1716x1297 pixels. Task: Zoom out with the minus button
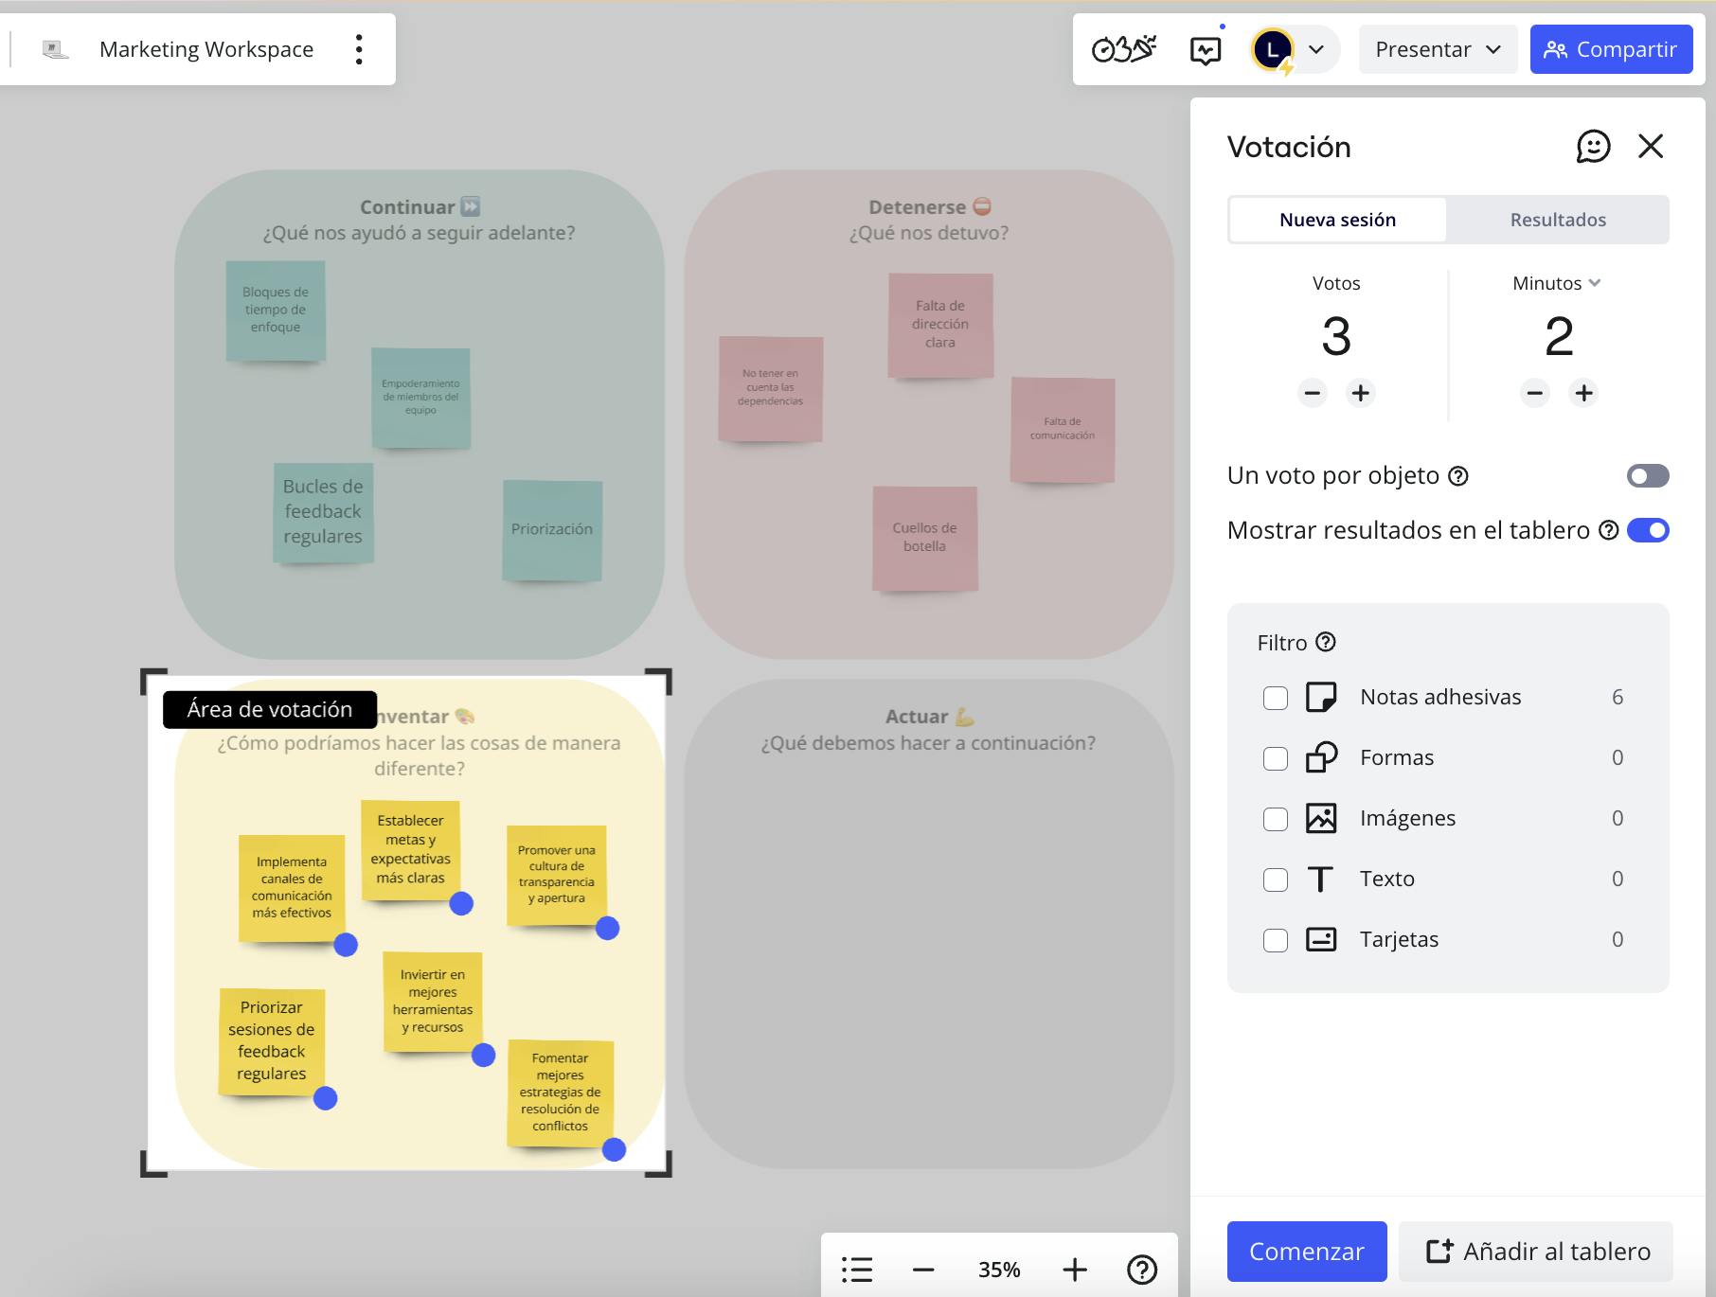click(x=923, y=1270)
